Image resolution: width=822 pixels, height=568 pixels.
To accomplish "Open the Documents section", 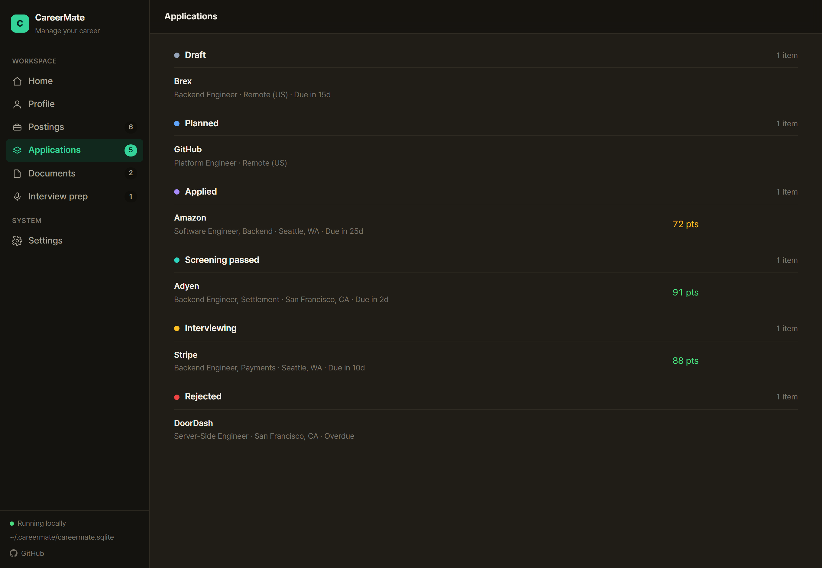I will [75, 173].
